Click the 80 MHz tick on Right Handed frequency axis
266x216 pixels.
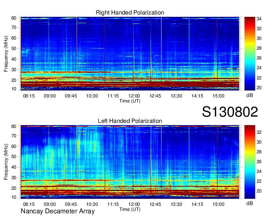tap(14, 18)
